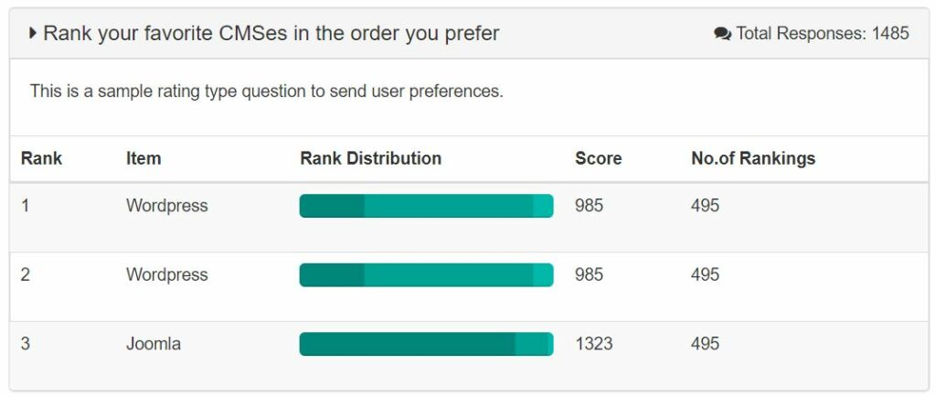Select the No.of Rankings column header

point(753,158)
